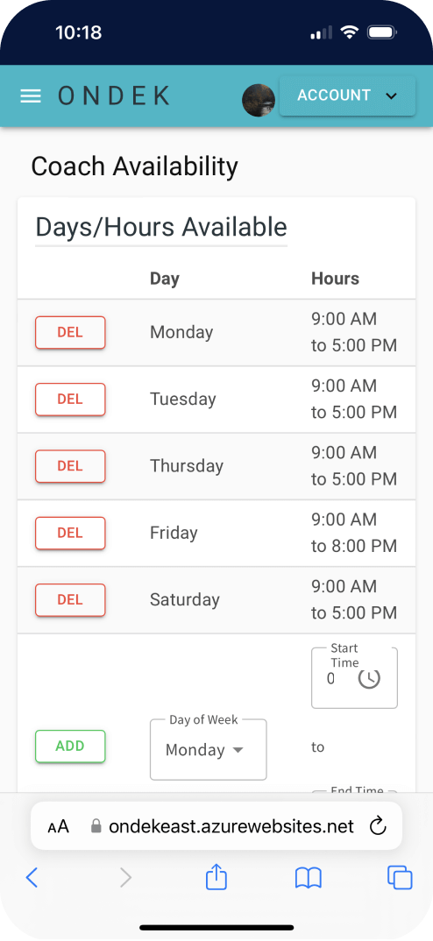Tap the user profile avatar picture
433x941 pixels.
(x=259, y=100)
